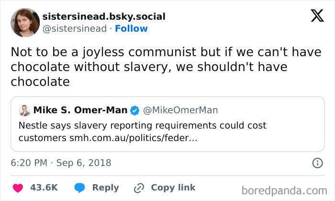Open the quoted Nestle slavery tweet text
Screen dimensions: 335x201
point(142,131)
